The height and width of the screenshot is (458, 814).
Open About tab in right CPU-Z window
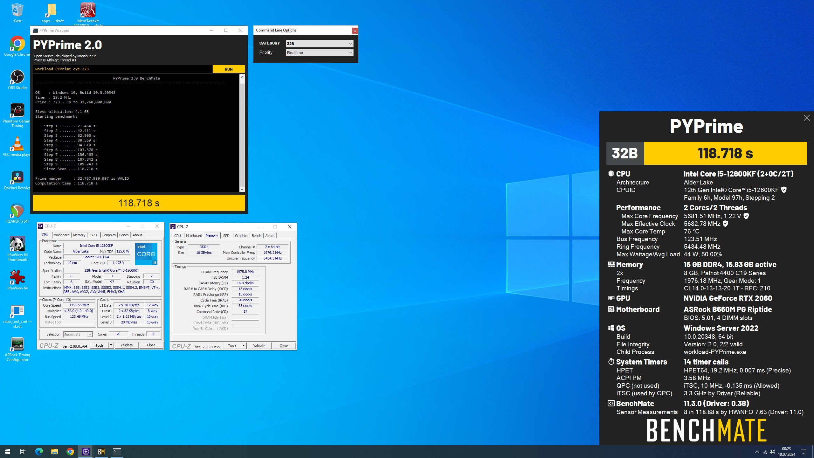(x=270, y=236)
